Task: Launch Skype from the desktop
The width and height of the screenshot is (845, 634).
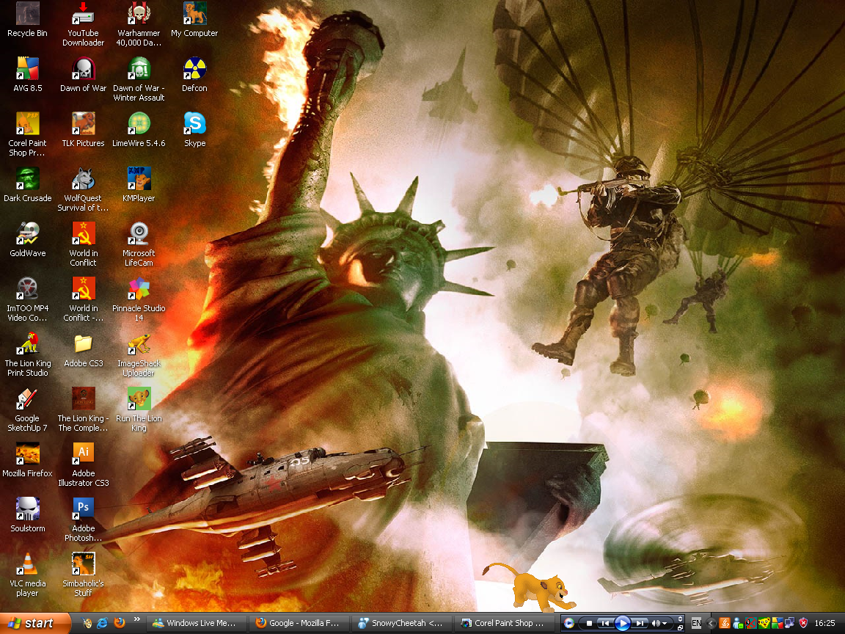Action: (194, 124)
